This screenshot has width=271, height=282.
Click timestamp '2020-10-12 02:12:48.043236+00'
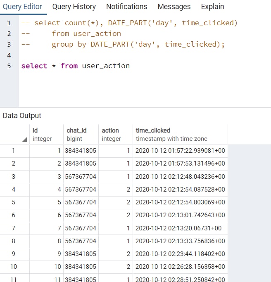coord(180,177)
